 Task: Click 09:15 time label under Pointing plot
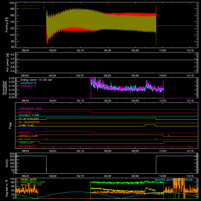(80, 51)
